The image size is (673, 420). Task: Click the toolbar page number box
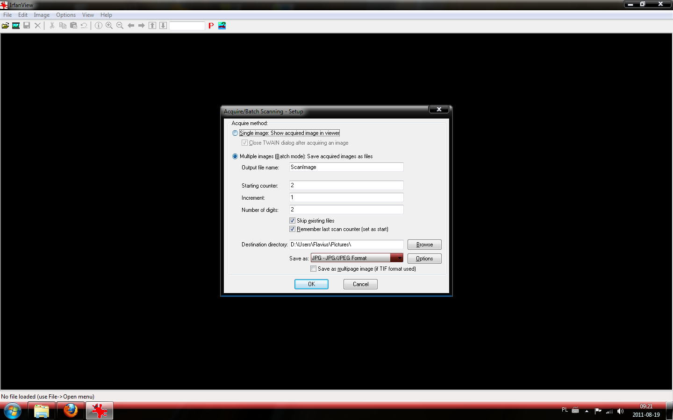(187, 26)
